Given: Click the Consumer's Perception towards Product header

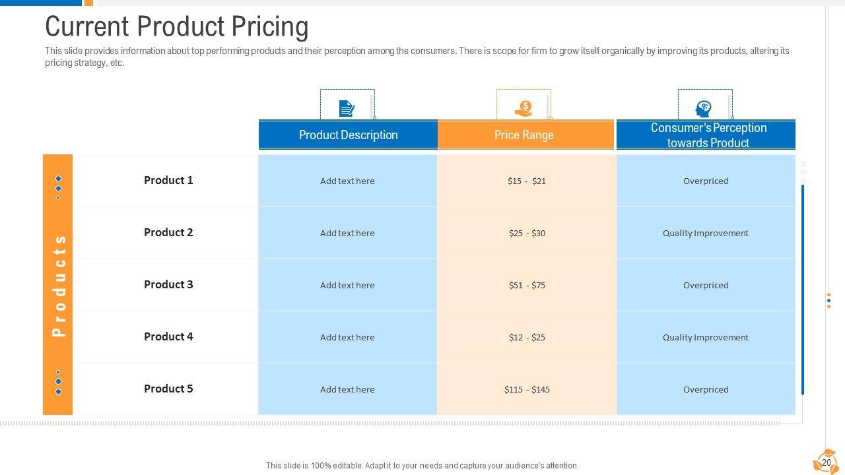Looking at the screenshot, I should pos(708,135).
